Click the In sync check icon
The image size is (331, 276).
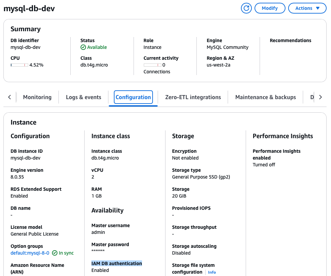[55, 253]
